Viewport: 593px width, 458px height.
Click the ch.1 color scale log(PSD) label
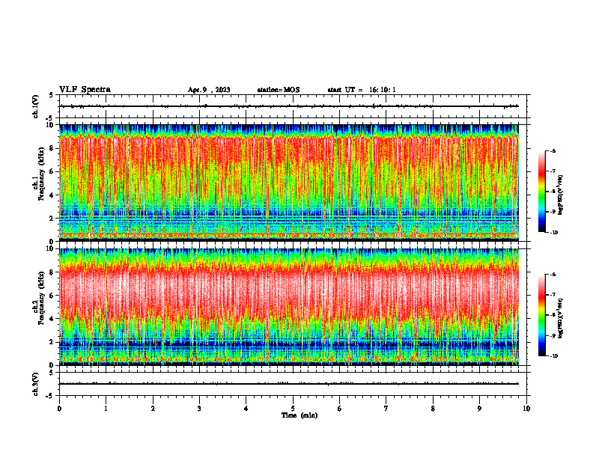[x=562, y=195]
